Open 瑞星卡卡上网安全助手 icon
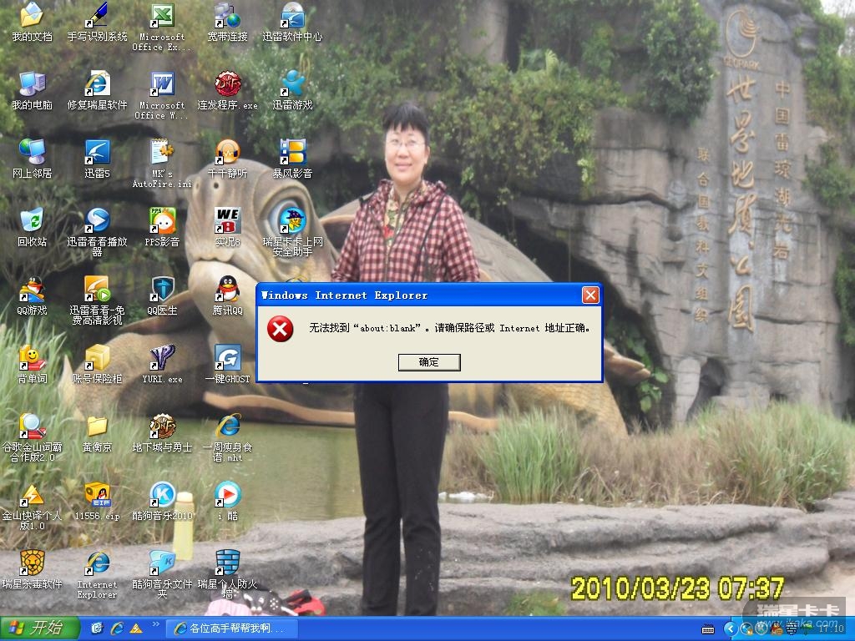Image resolution: width=855 pixels, height=641 pixels. [x=293, y=232]
